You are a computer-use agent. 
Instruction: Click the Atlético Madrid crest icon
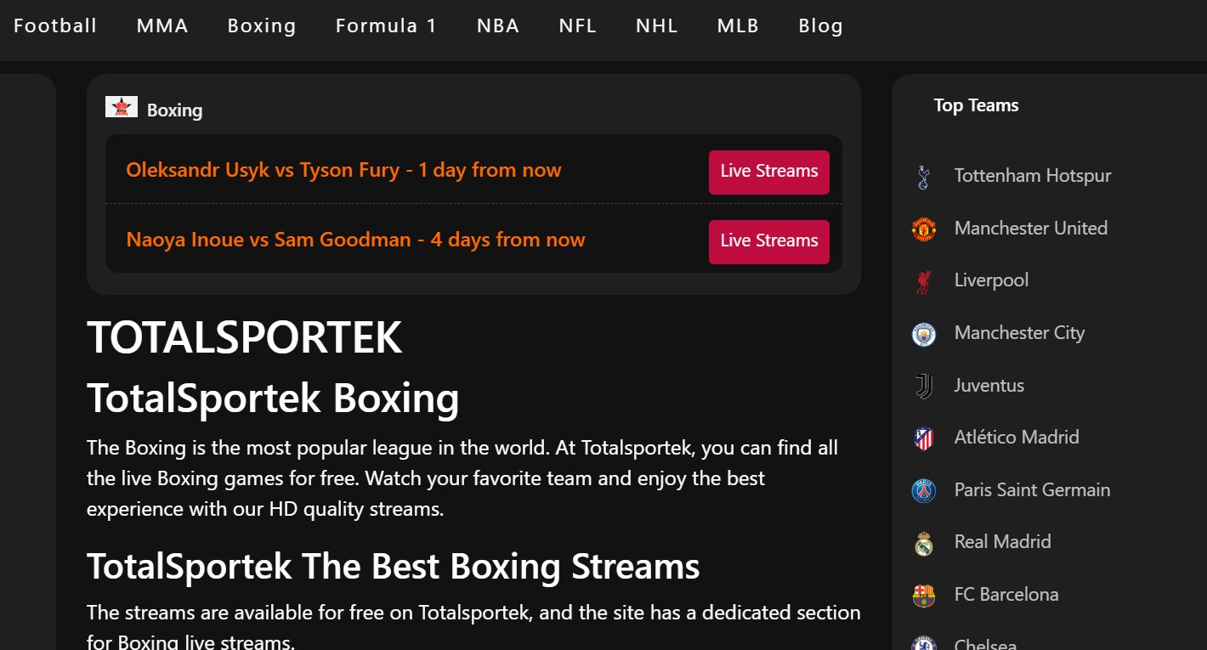click(924, 438)
